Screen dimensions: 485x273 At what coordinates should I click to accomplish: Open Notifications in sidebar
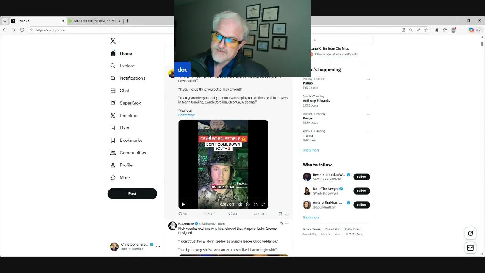tap(128, 78)
